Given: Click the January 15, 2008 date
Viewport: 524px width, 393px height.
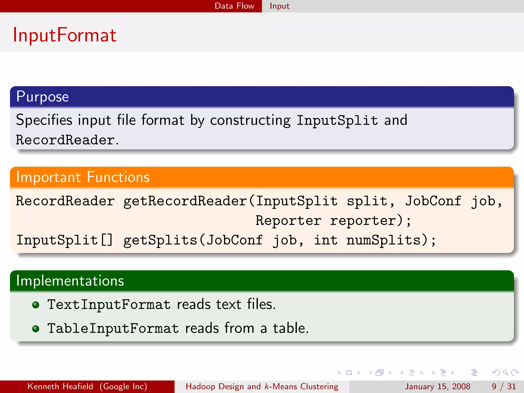Looking at the screenshot, I should [x=437, y=387].
